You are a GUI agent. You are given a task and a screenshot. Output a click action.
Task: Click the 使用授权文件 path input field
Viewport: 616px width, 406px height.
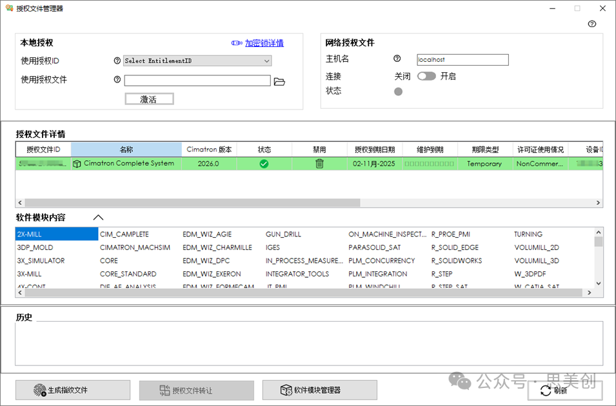[x=197, y=81]
